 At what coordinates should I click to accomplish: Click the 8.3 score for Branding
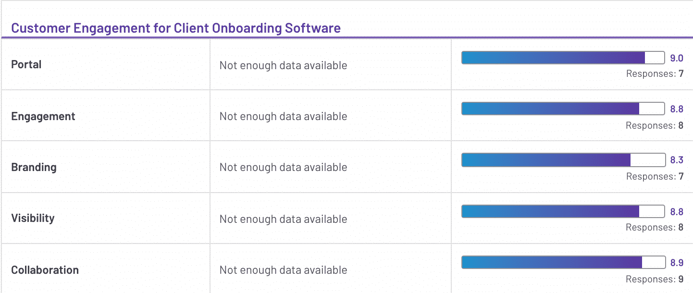tap(677, 160)
